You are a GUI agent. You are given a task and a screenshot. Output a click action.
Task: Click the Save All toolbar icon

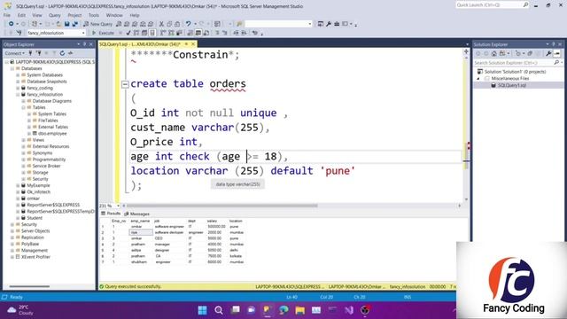pos(74,24)
